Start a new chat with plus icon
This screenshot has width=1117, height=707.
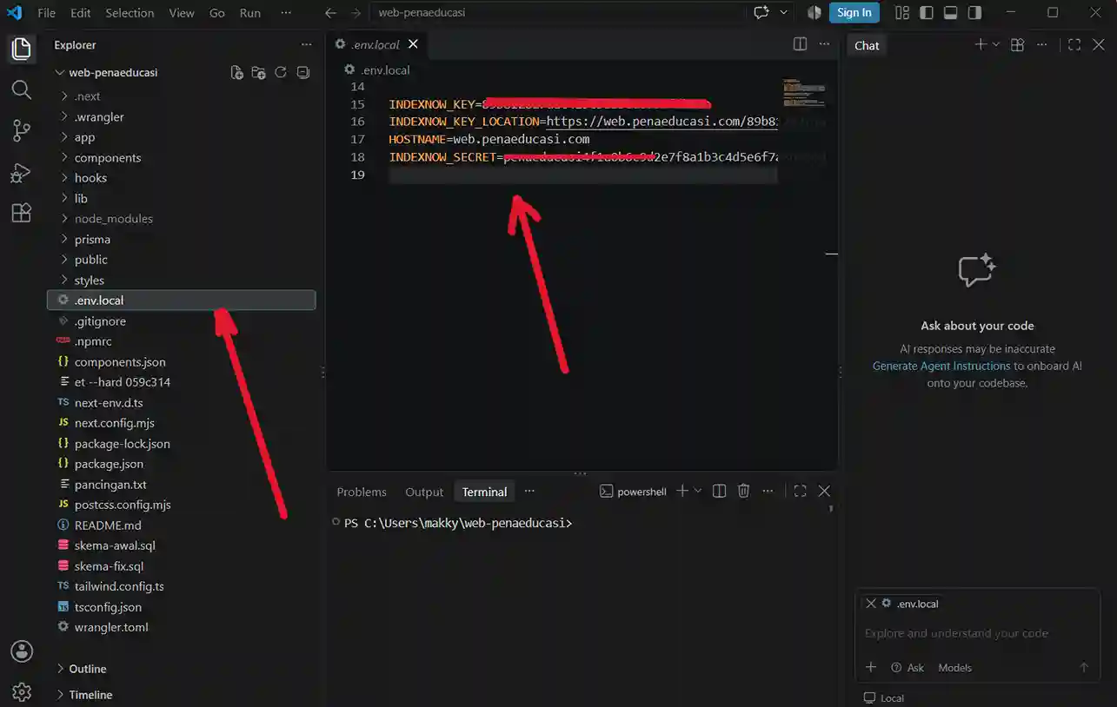(980, 45)
